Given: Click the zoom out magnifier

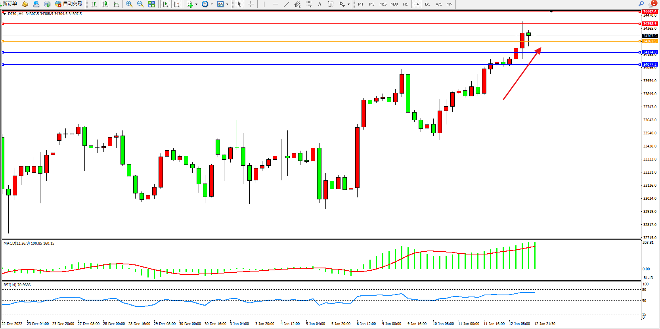Looking at the screenshot, I should click(140, 4).
